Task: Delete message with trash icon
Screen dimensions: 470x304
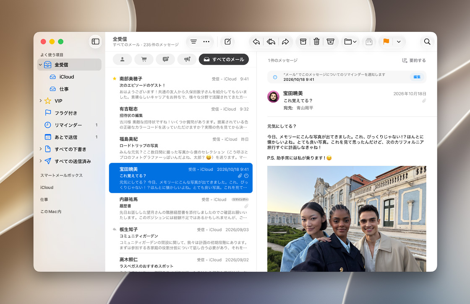Action: [x=316, y=41]
